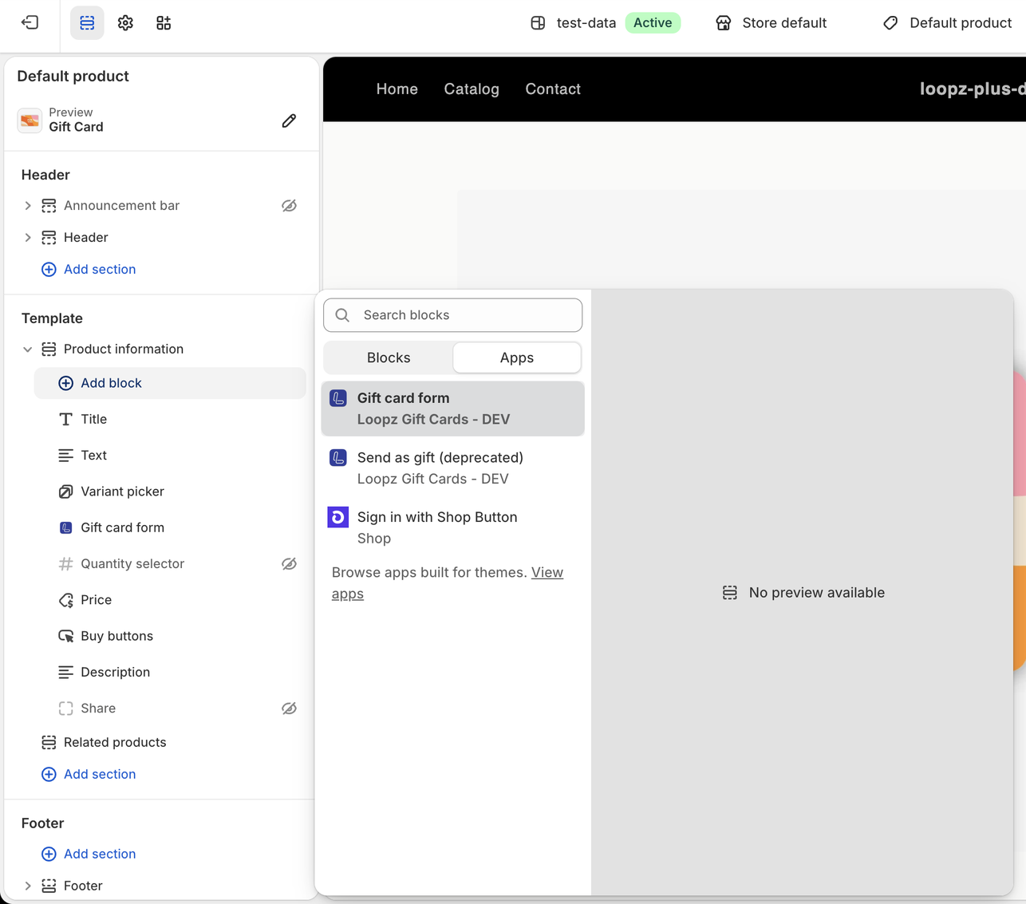
Task: Select the Buy buttons block icon
Action: pos(65,636)
